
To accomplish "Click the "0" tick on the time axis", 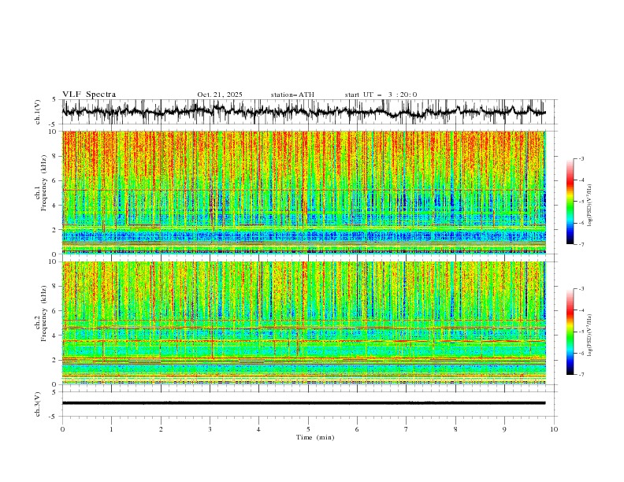I will (62, 429).
